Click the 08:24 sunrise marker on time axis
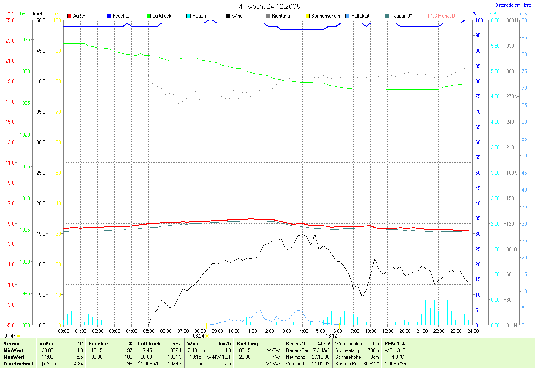535x368 pixels. 206,335
